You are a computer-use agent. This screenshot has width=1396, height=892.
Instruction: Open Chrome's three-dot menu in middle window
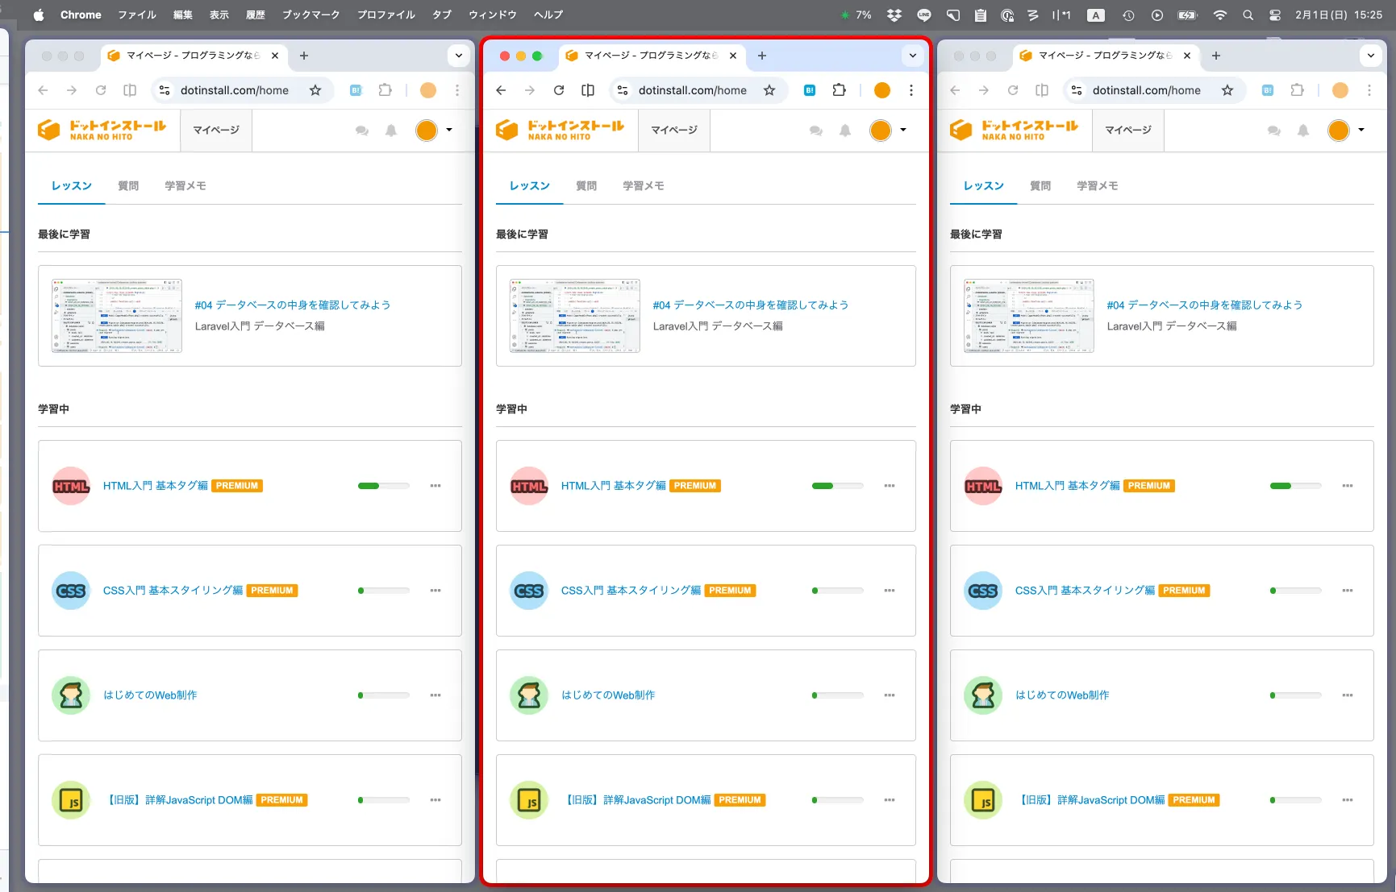911,90
